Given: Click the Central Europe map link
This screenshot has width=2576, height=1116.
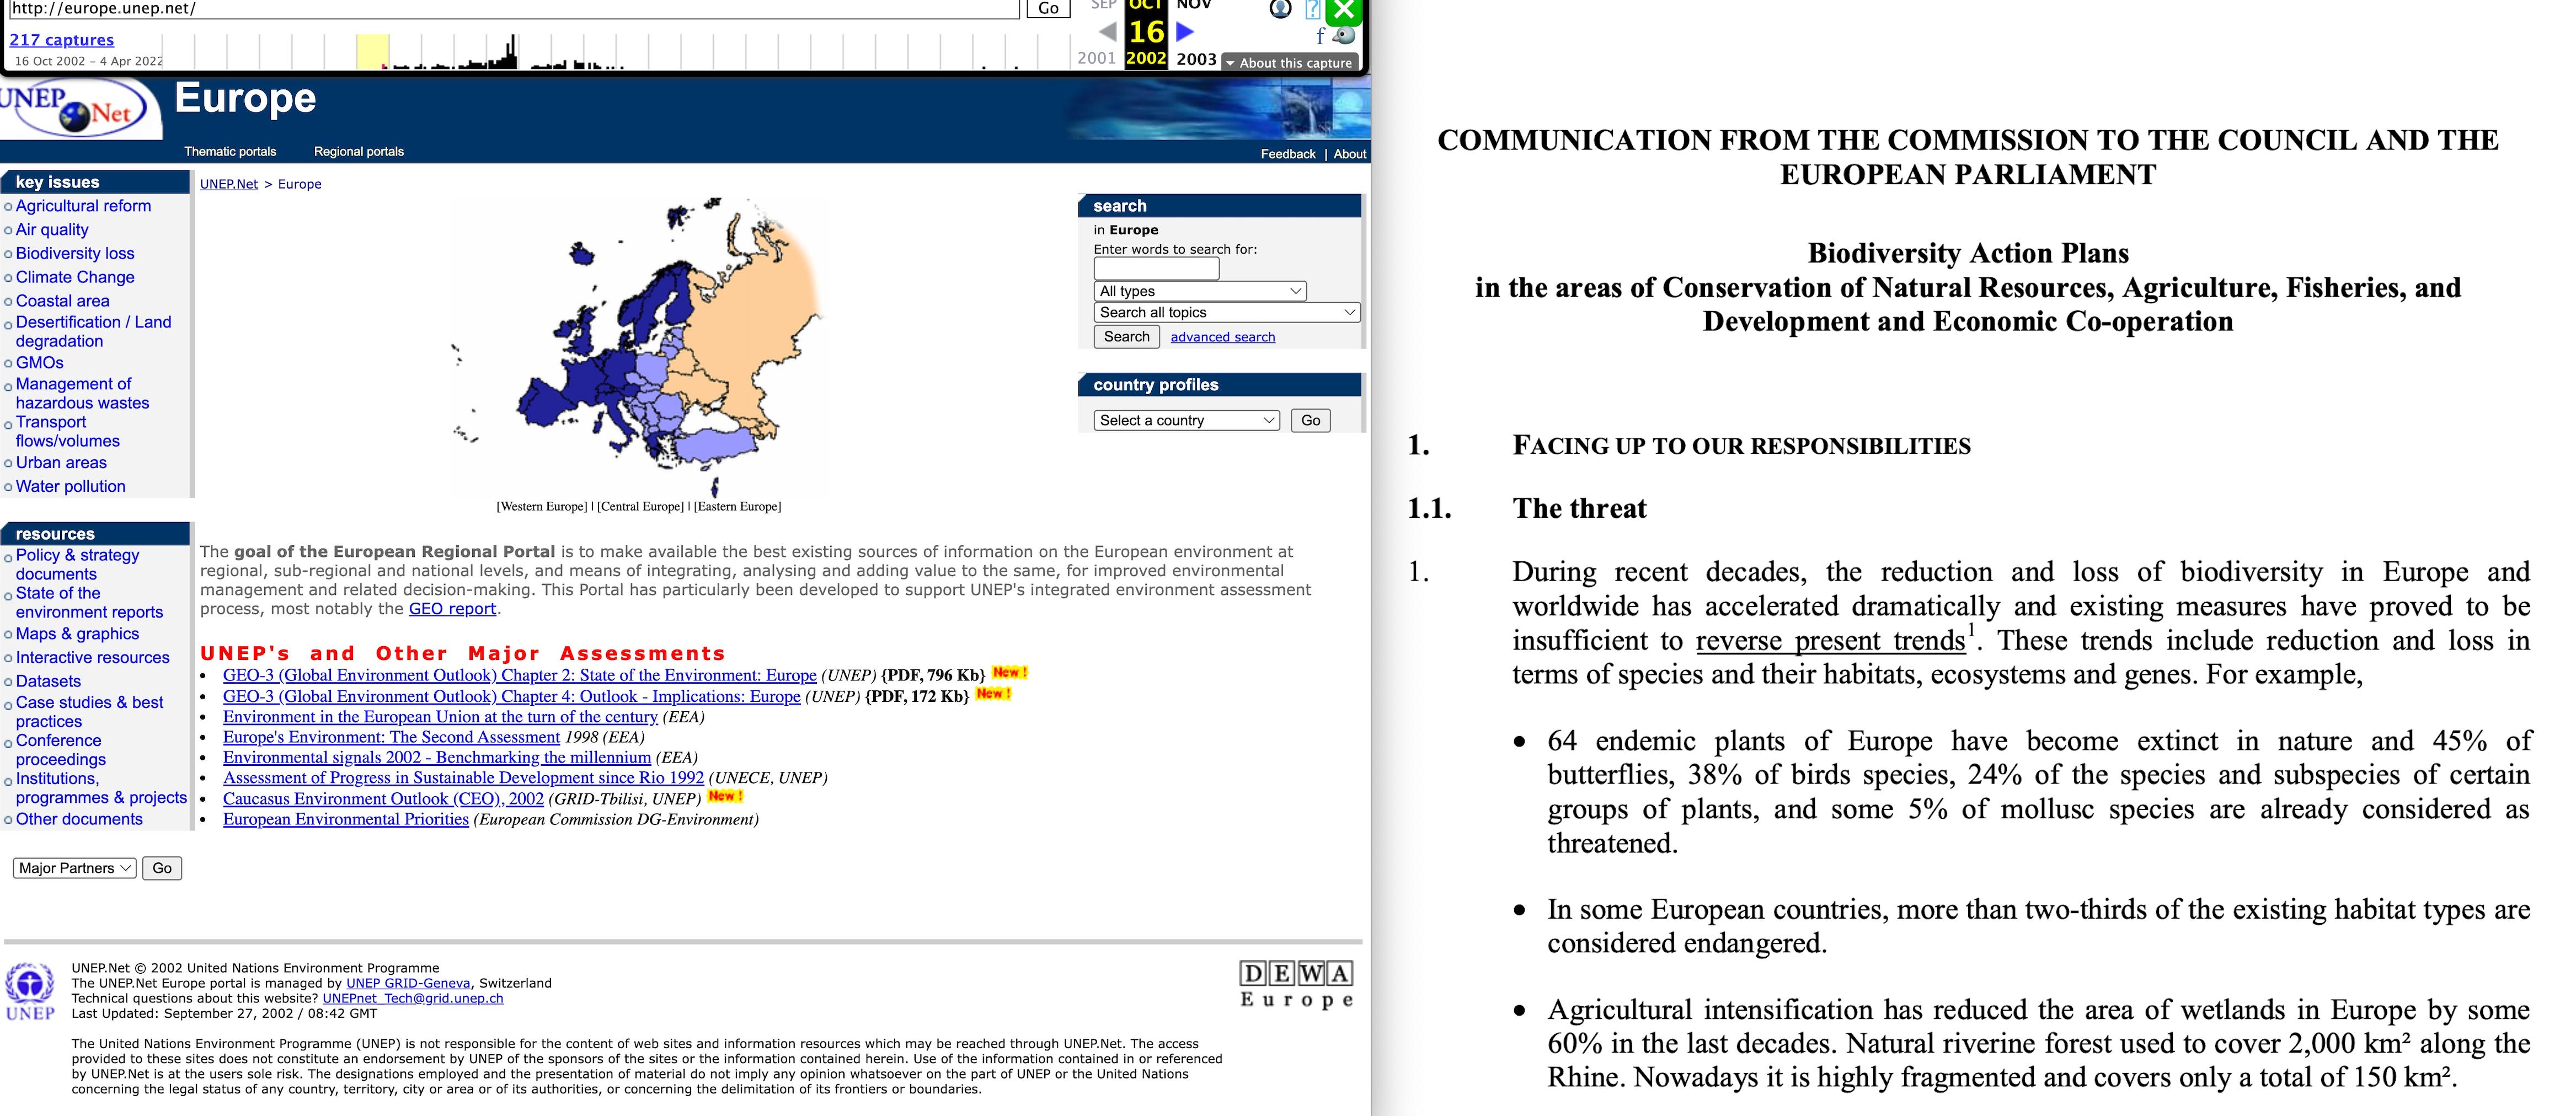Looking at the screenshot, I should 640,507.
